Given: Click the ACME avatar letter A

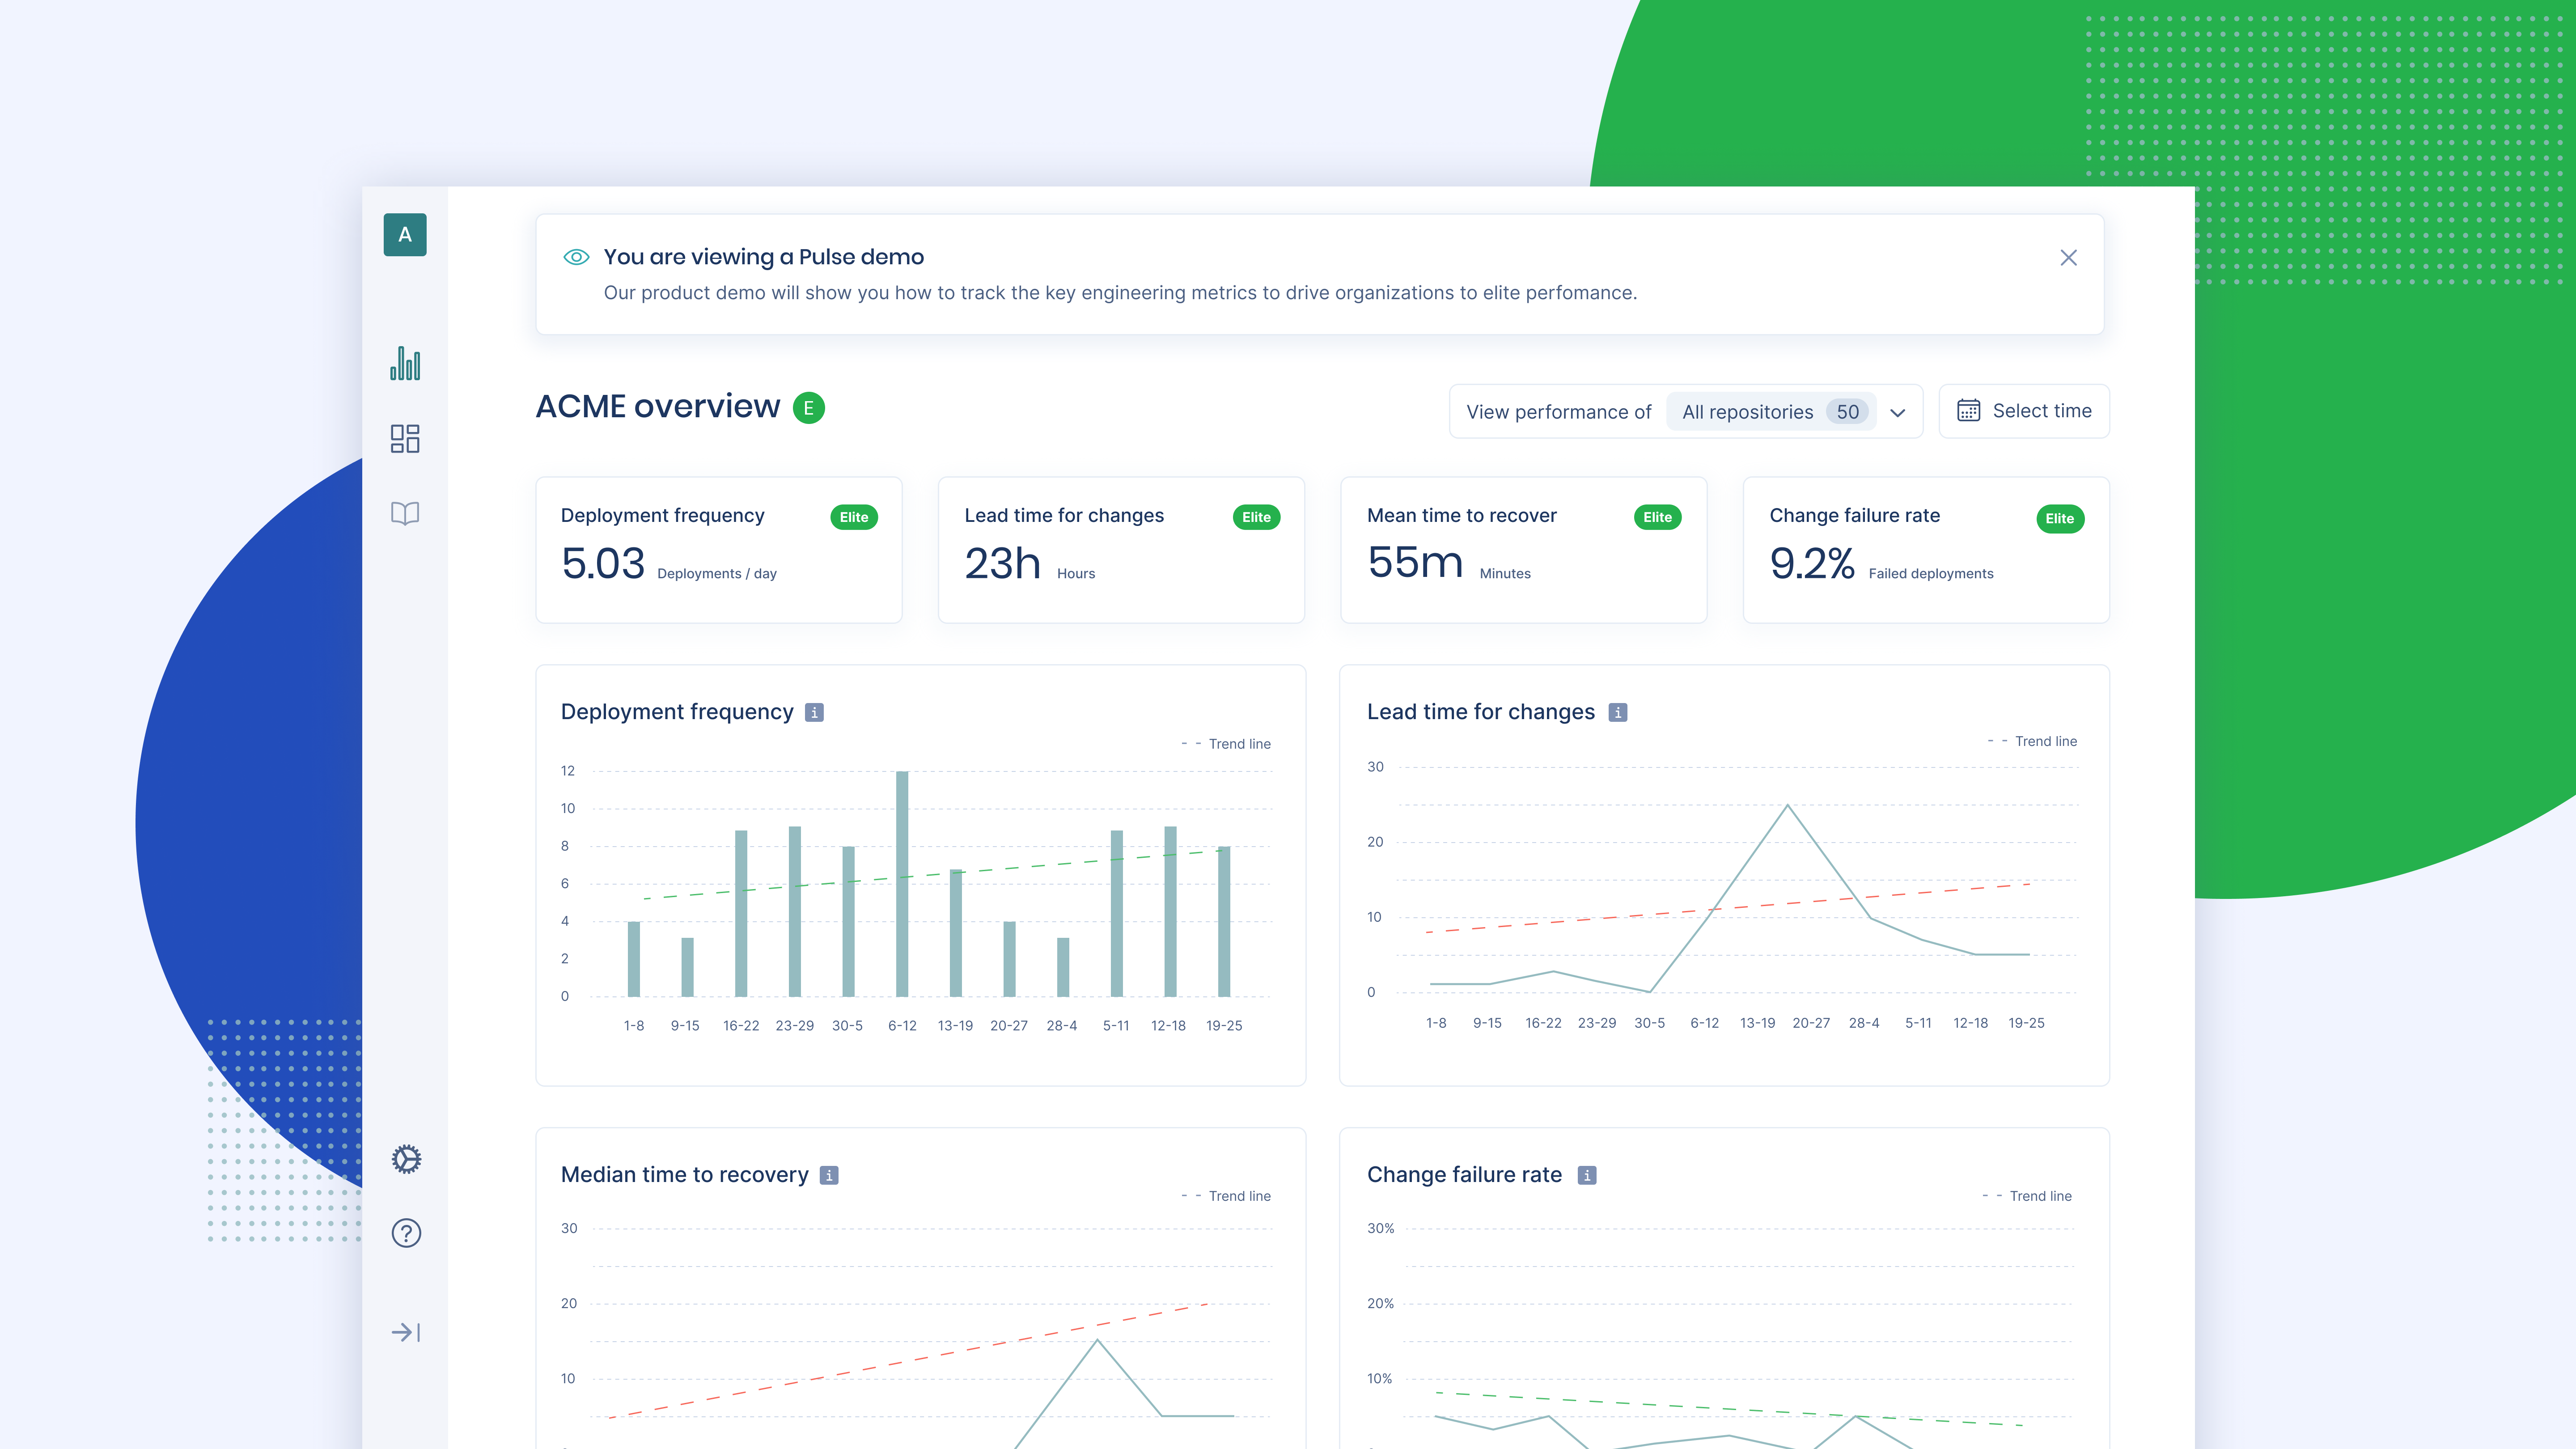Looking at the screenshot, I should [405, 235].
